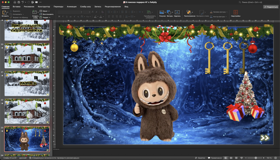Open the undo history dropdown arrow

(25, 2)
